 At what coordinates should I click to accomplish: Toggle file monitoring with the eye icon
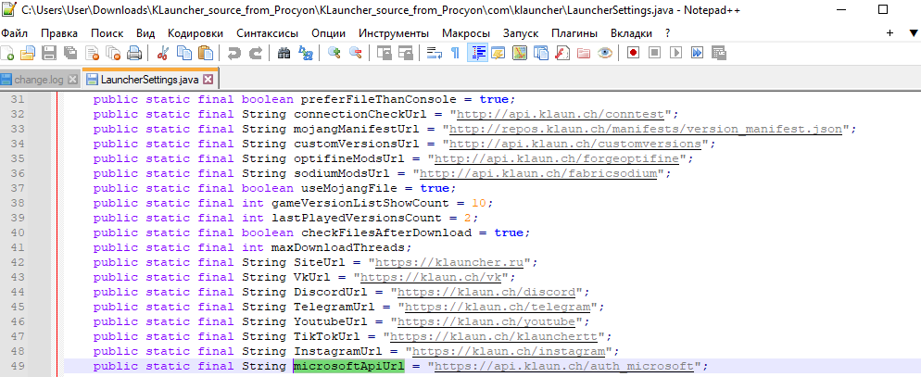604,54
